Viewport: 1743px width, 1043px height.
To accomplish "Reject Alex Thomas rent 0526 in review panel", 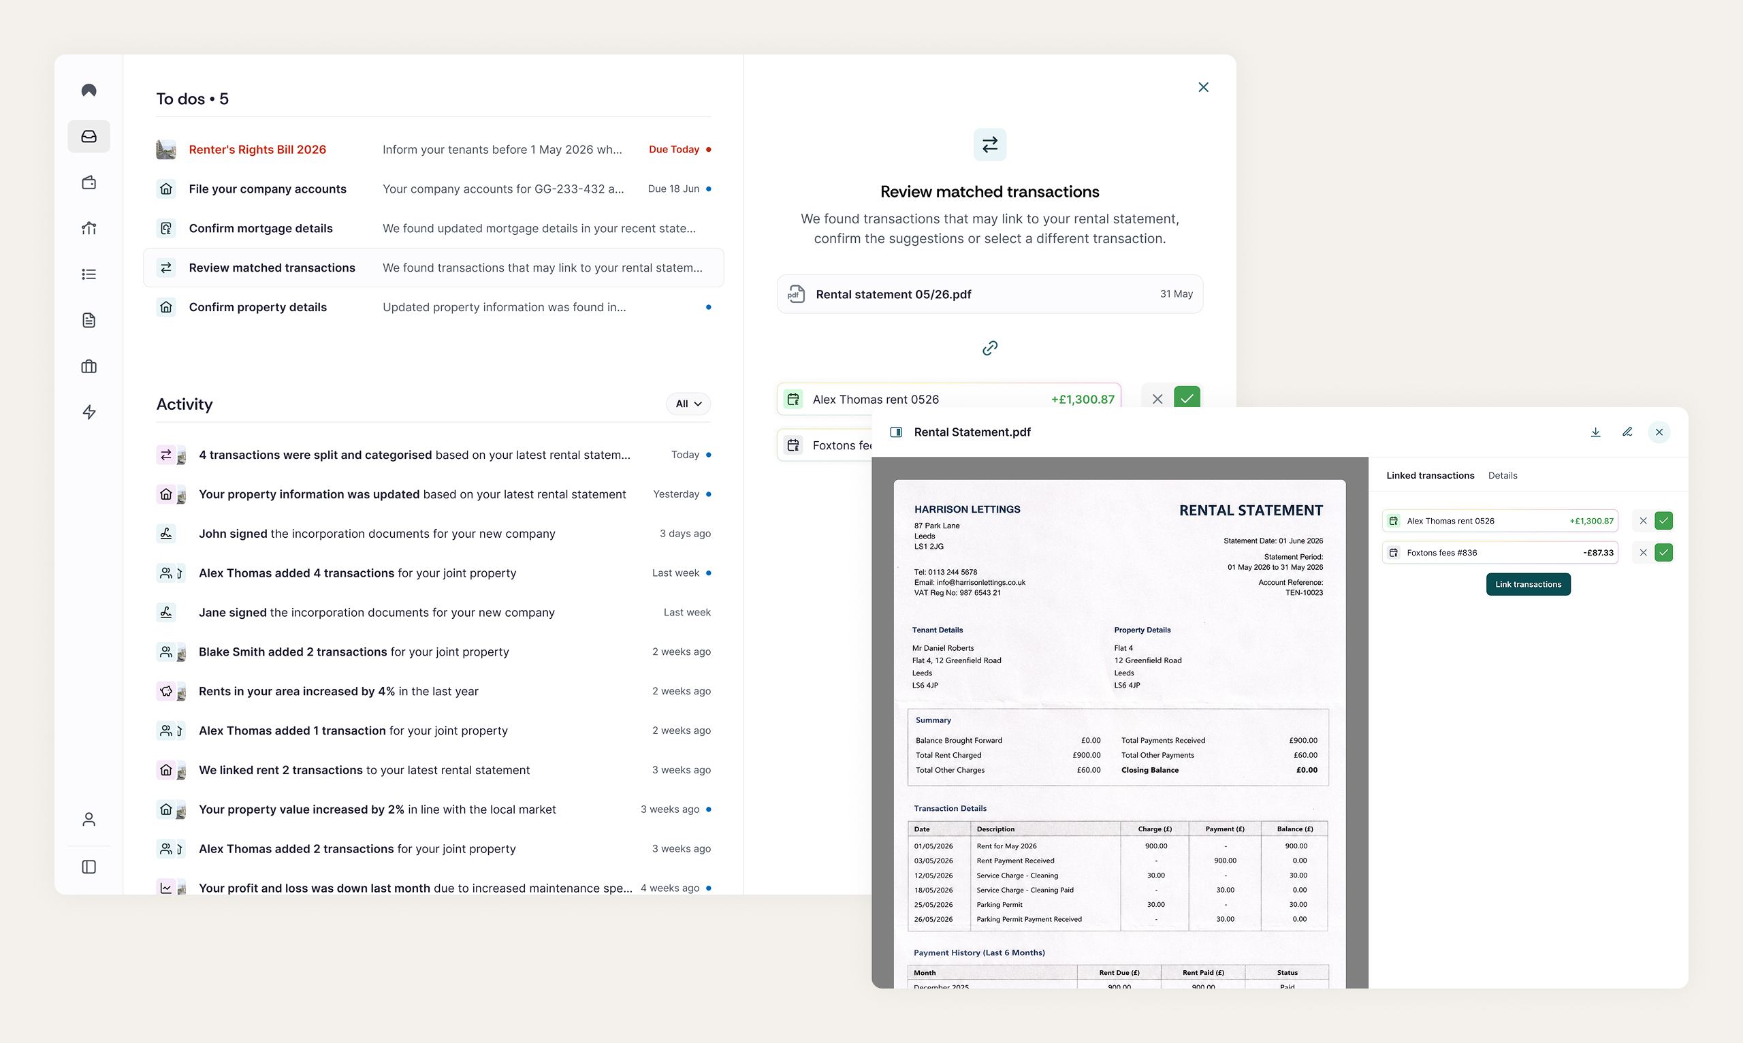I will pyautogui.click(x=1157, y=398).
